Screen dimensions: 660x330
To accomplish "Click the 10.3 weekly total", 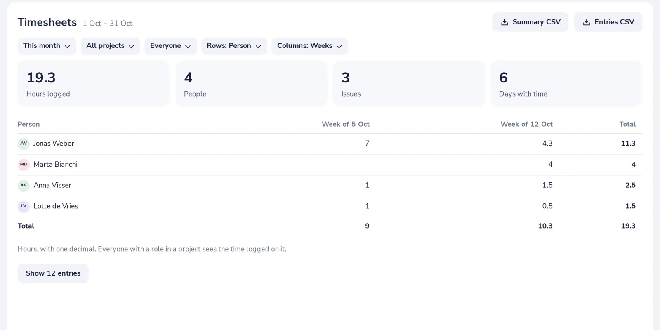I will [x=545, y=226].
